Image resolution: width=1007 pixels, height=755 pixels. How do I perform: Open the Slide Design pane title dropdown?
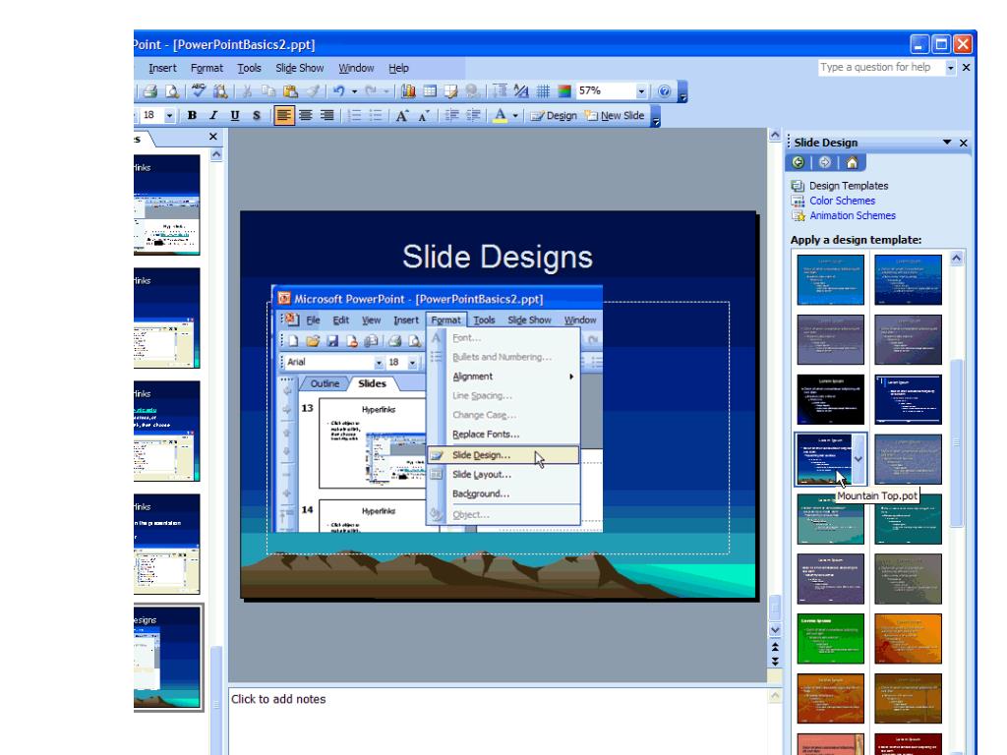pyautogui.click(x=947, y=142)
